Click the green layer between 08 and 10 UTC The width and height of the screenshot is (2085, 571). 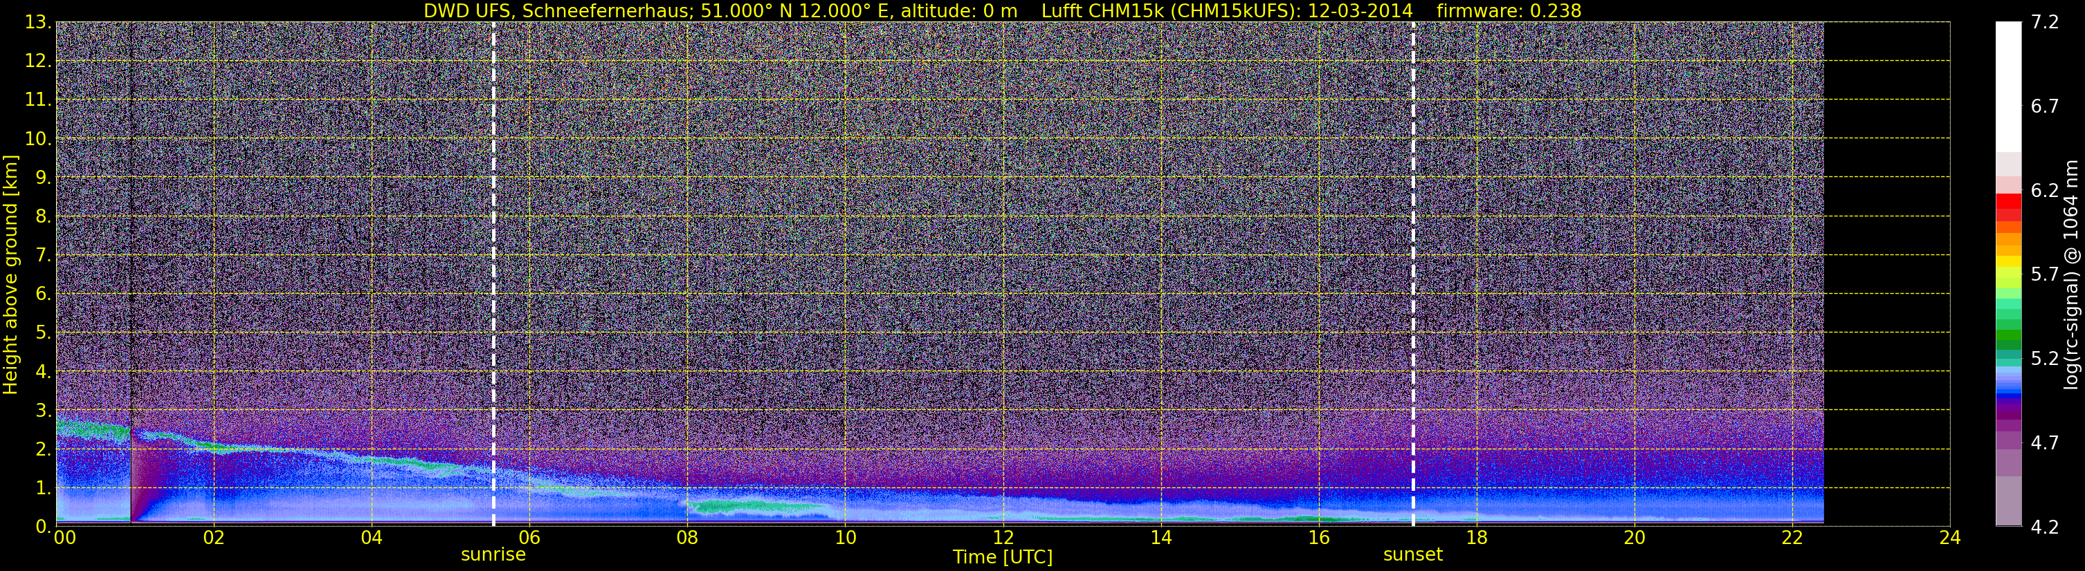(x=757, y=507)
